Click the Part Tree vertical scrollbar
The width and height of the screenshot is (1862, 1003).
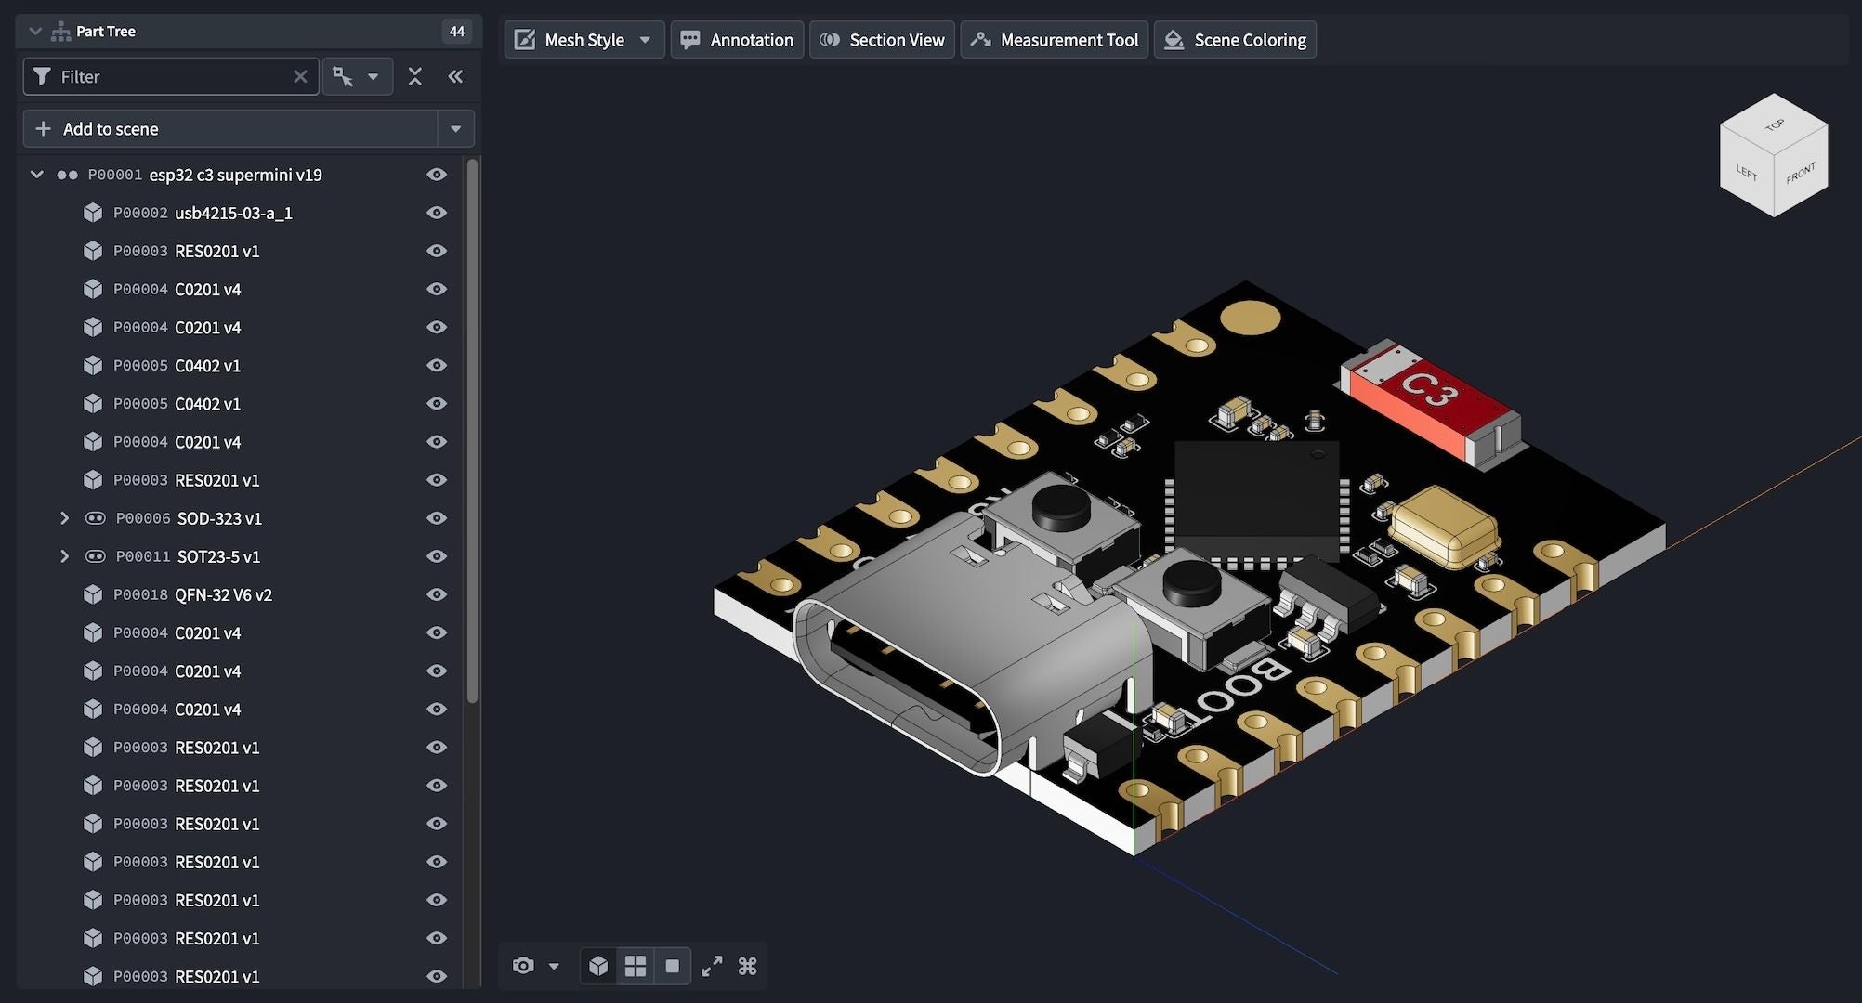click(472, 430)
